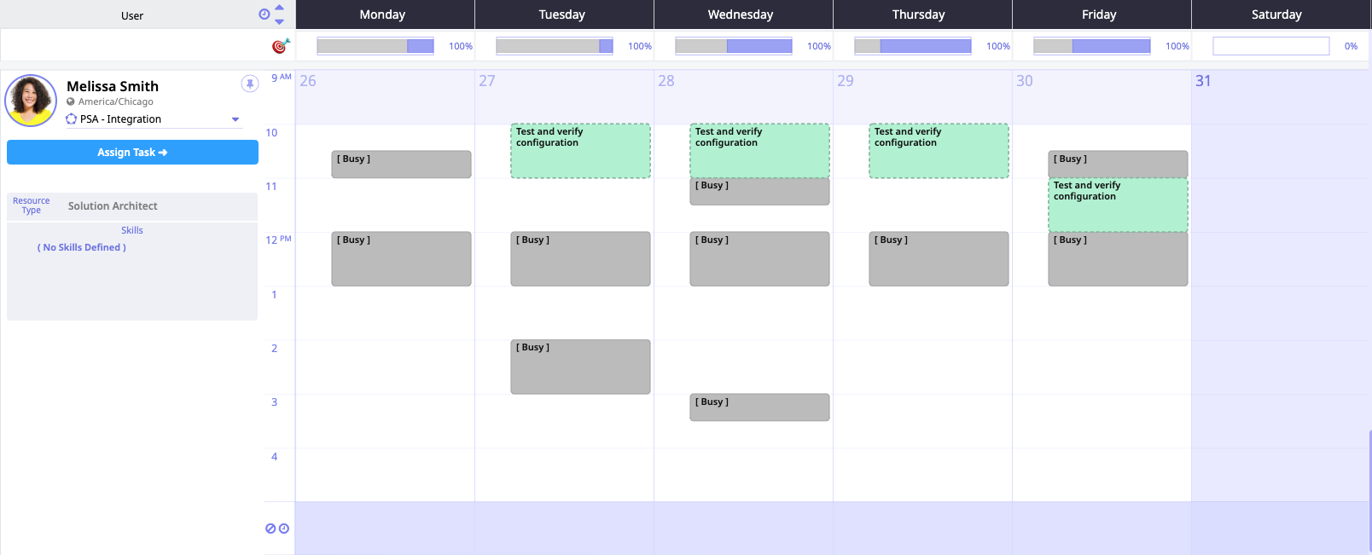Click Tuesday's 100% utilization bar
Viewport: 1372px width, 555px height.
click(x=554, y=45)
